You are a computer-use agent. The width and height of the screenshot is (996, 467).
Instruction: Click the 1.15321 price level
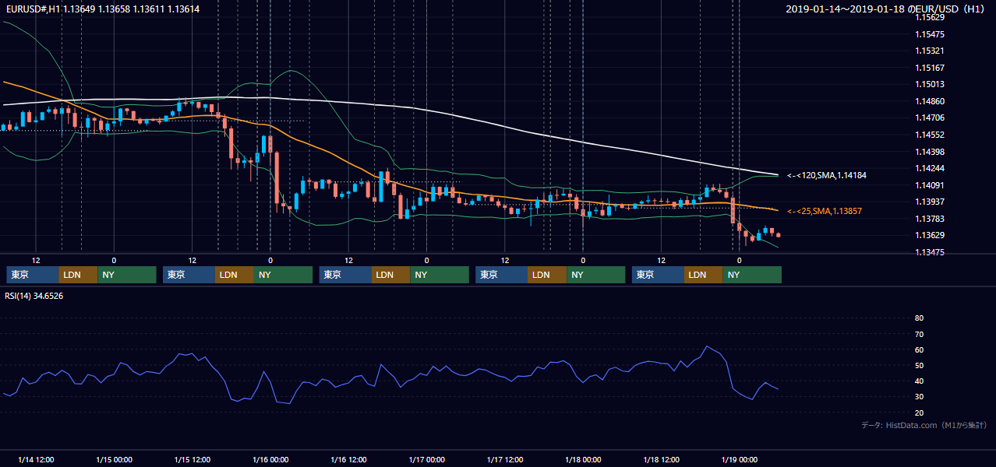point(931,51)
